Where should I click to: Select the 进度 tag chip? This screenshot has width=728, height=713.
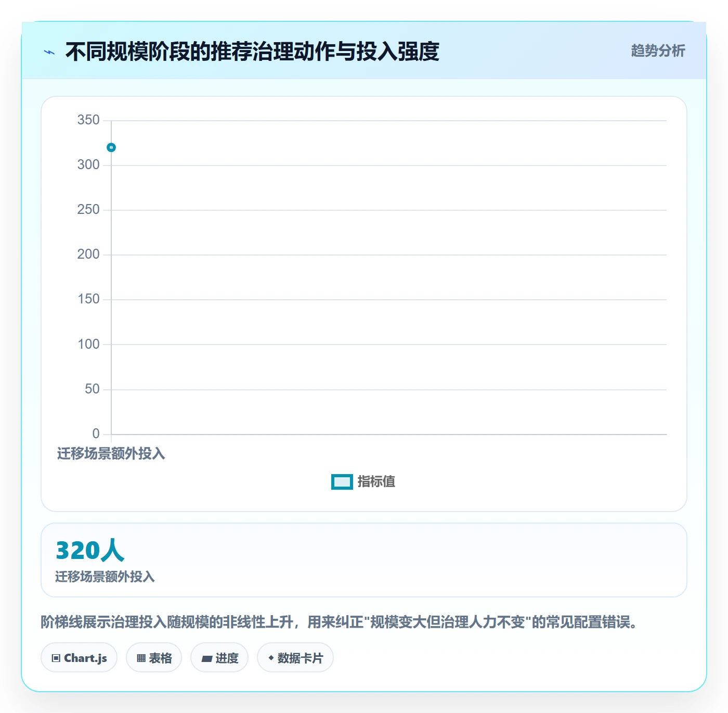(x=219, y=658)
